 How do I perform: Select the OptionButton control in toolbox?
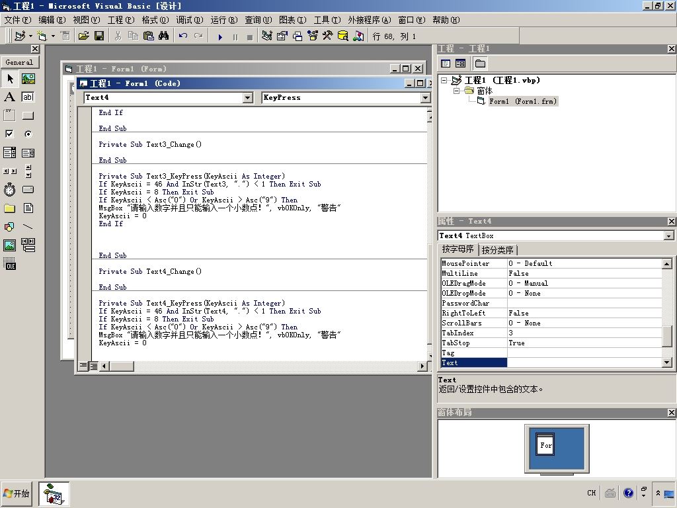(x=28, y=134)
